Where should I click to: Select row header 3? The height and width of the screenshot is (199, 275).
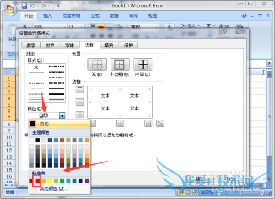9,92
